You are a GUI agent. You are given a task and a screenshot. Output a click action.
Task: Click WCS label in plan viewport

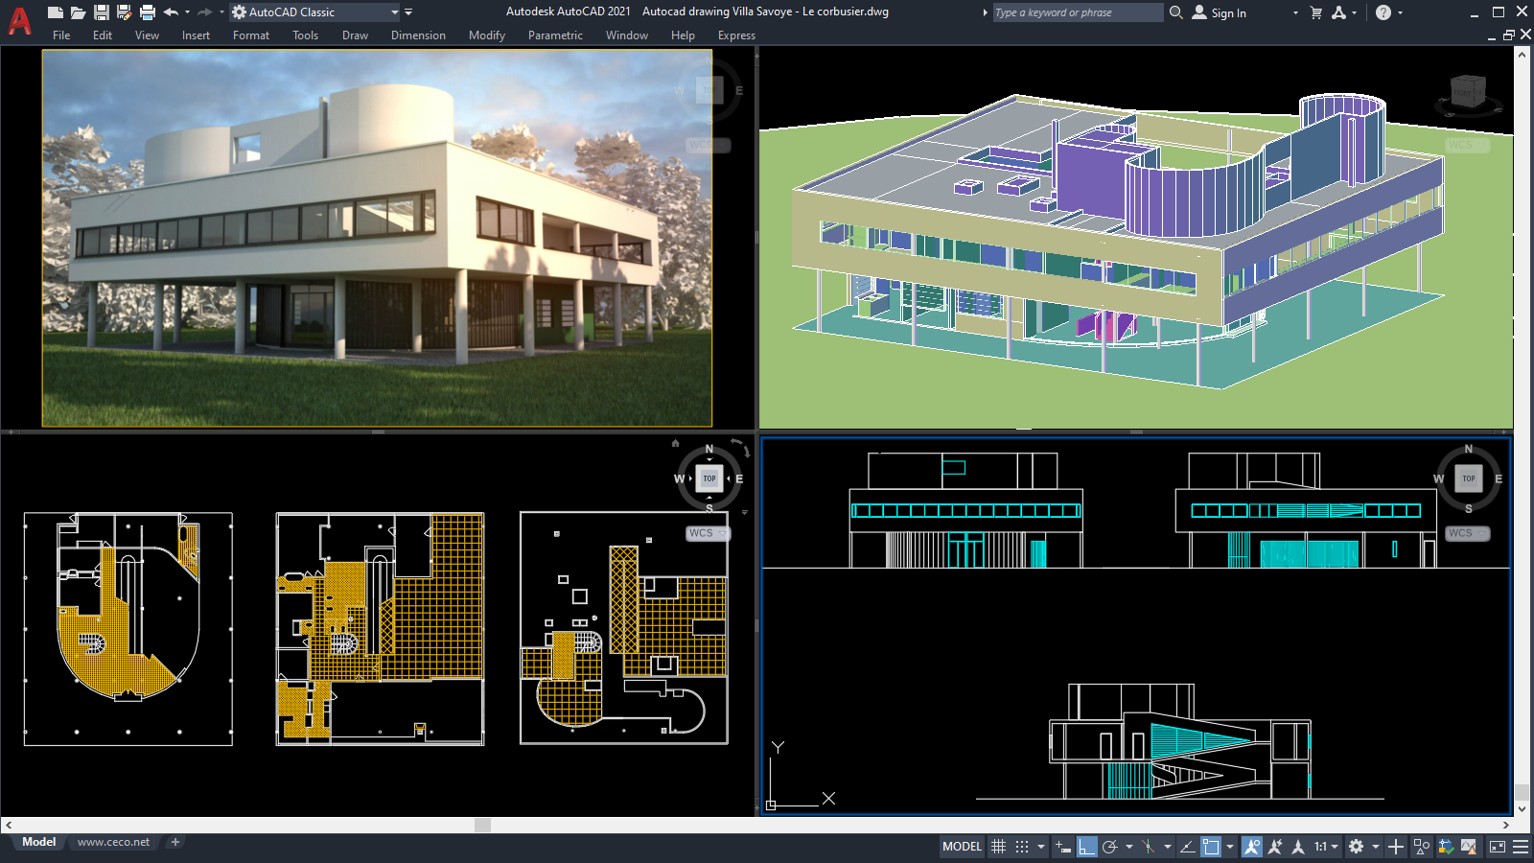(701, 533)
